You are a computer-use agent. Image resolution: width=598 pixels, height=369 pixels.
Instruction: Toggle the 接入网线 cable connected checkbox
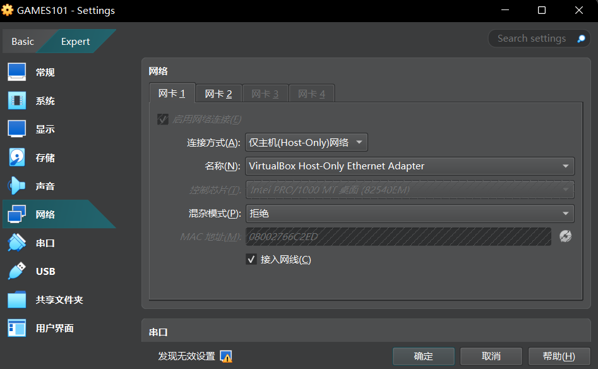(251, 260)
